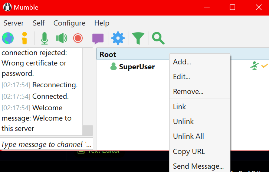Click the globe Connect to server icon
Screen dimensions: 269x172
coord(8,38)
